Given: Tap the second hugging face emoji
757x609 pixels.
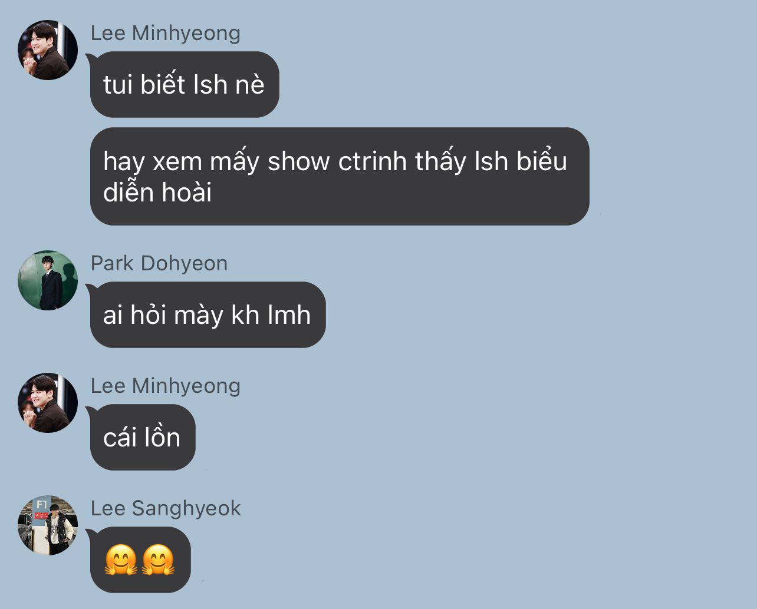Looking at the screenshot, I should pyautogui.click(x=159, y=560).
